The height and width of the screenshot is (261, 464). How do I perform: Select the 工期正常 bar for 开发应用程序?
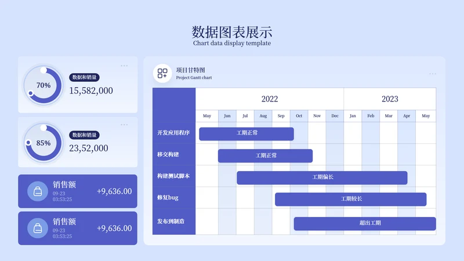[246, 134]
